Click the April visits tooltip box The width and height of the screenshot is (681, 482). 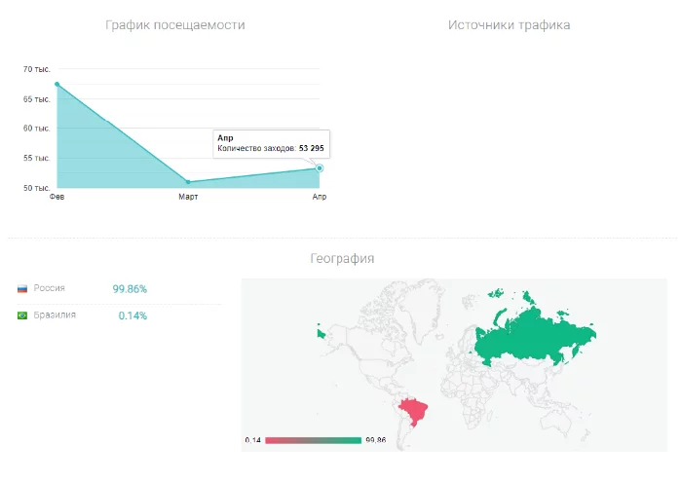pos(271,143)
